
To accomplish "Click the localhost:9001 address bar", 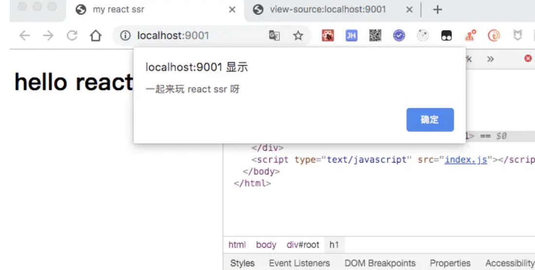I will pyautogui.click(x=195, y=36).
